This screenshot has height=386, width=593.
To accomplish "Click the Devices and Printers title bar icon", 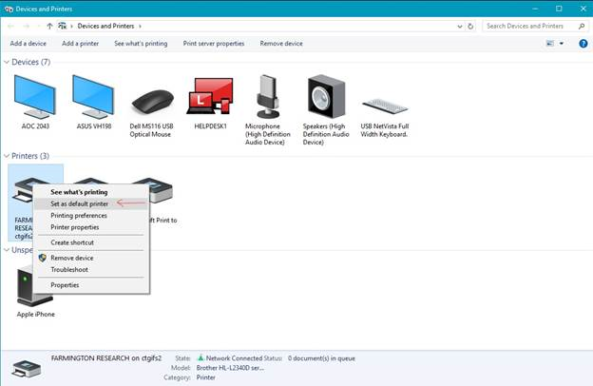I will 9,9.
